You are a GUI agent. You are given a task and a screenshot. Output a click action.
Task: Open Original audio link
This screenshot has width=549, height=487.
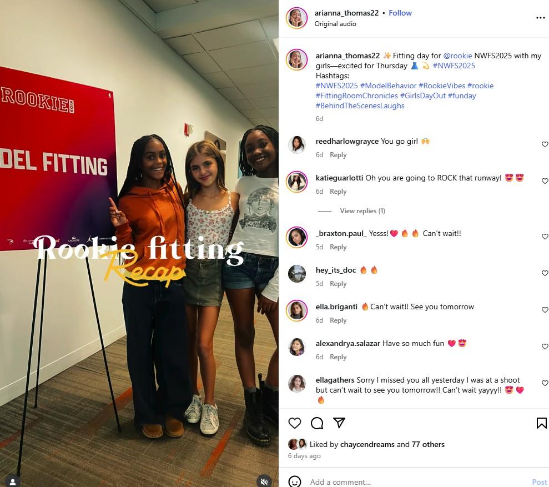[x=335, y=24]
